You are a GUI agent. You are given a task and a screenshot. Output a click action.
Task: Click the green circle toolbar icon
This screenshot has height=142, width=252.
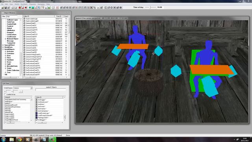30,7
